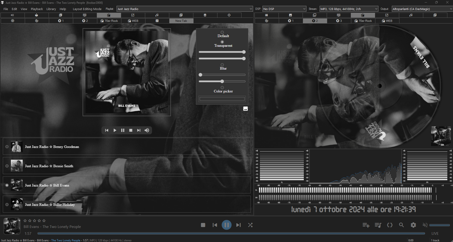The image size is (453, 242).
Task: Click the color picker input bar
Action: (x=222, y=99)
